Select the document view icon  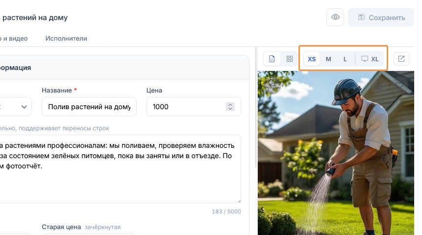coord(272,59)
